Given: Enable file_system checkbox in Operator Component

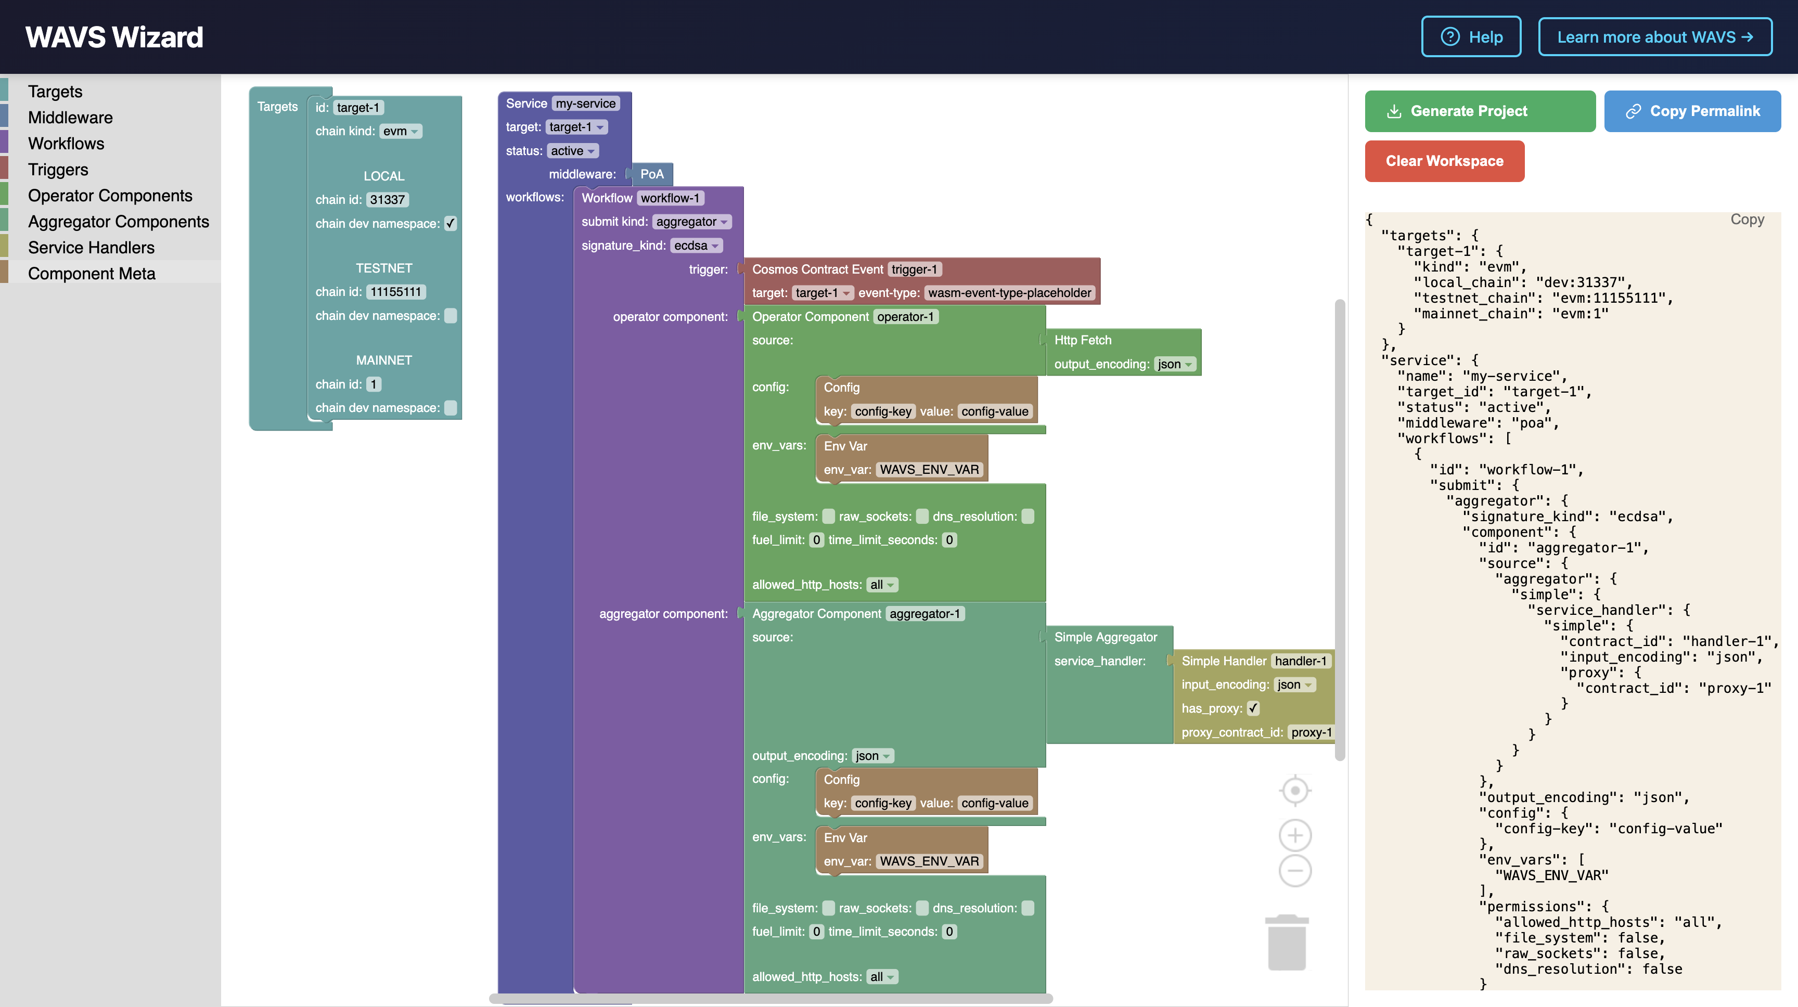Looking at the screenshot, I should (x=828, y=517).
